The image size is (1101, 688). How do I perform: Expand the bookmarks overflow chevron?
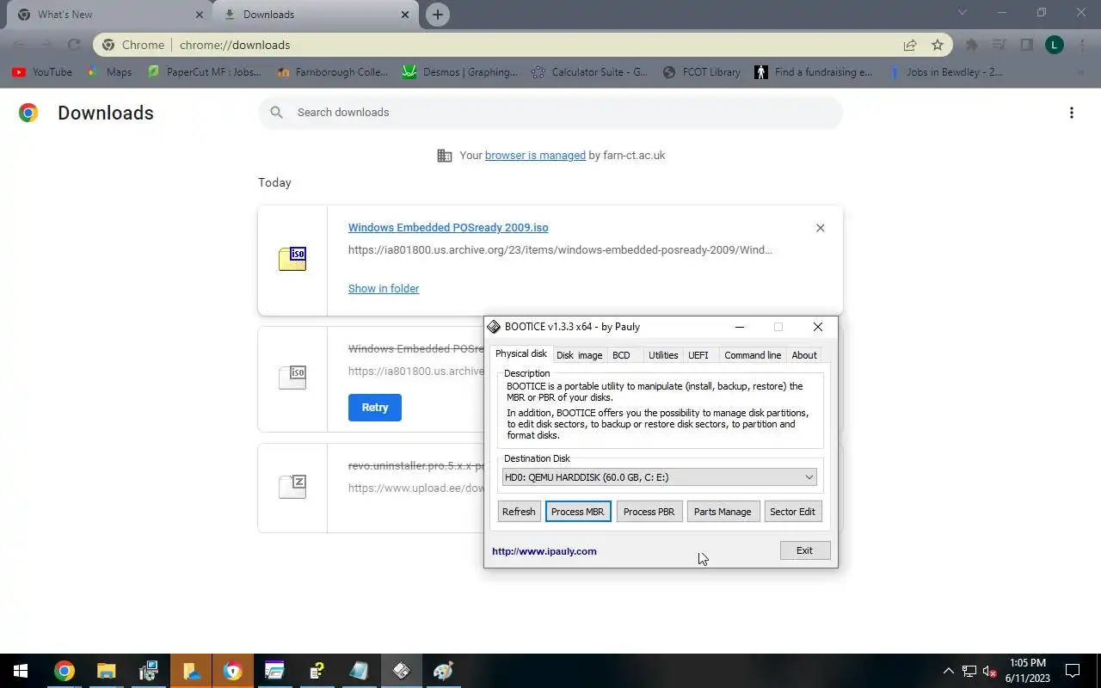(1080, 72)
